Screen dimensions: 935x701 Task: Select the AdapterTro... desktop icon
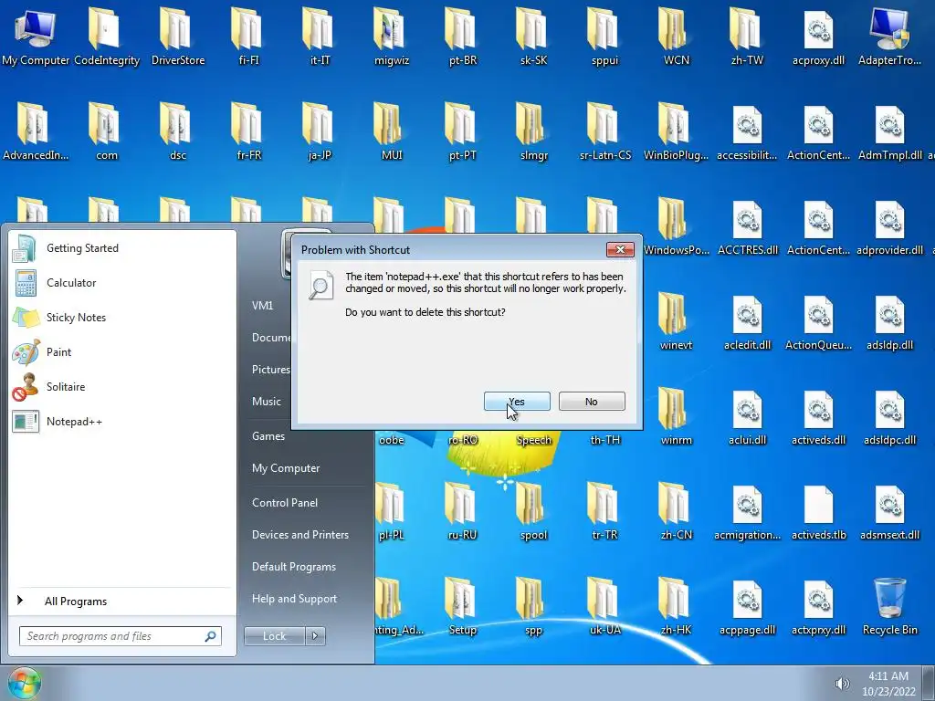889,36
